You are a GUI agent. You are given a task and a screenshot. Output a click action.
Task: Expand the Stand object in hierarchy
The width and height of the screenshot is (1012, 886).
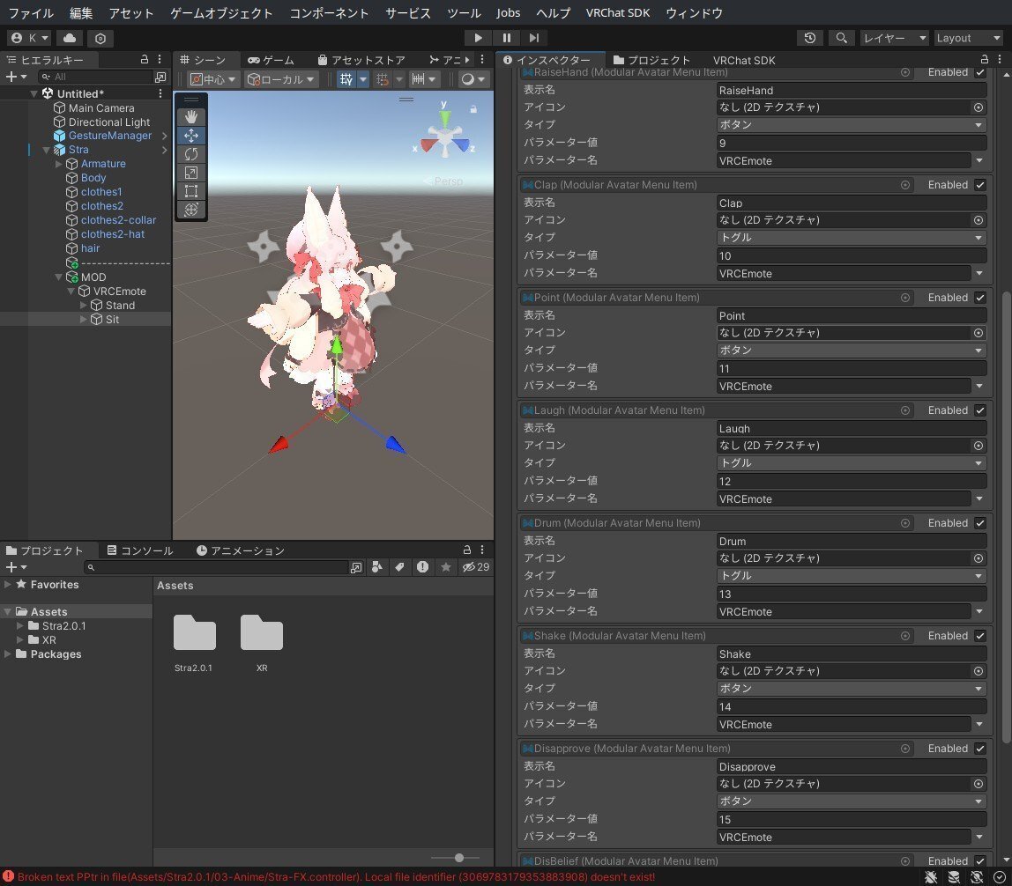tap(83, 305)
